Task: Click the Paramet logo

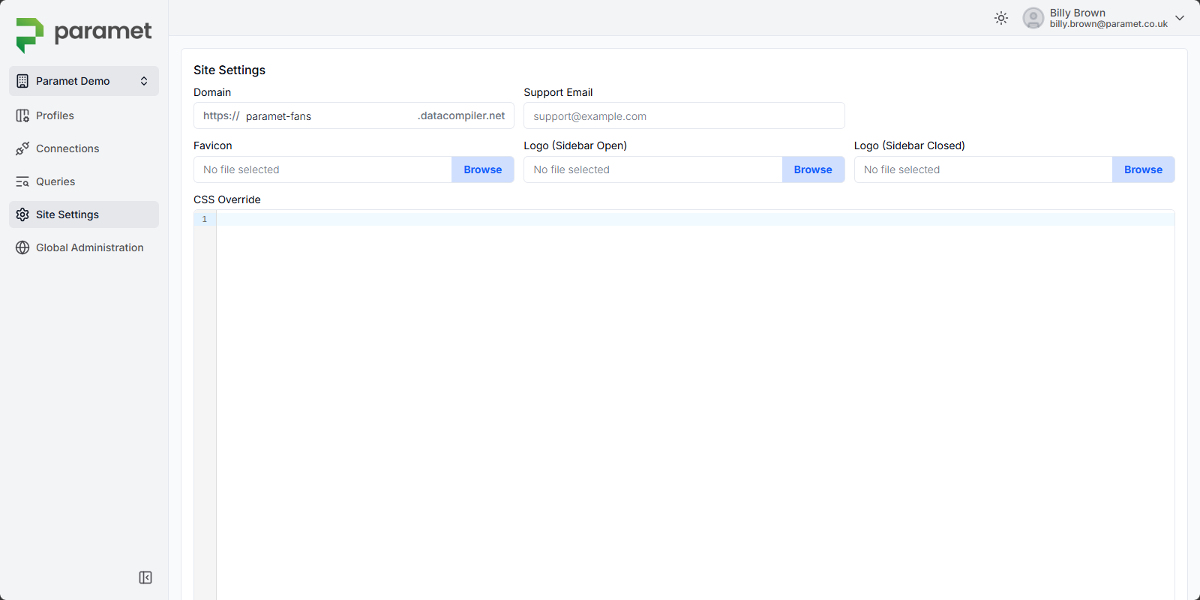Action: coord(84,34)
